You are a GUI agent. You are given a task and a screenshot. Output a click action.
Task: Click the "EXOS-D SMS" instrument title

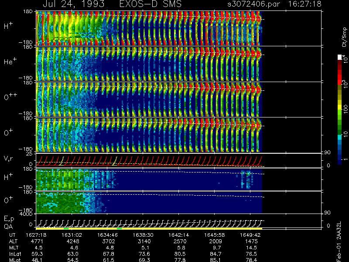(151, 4)
